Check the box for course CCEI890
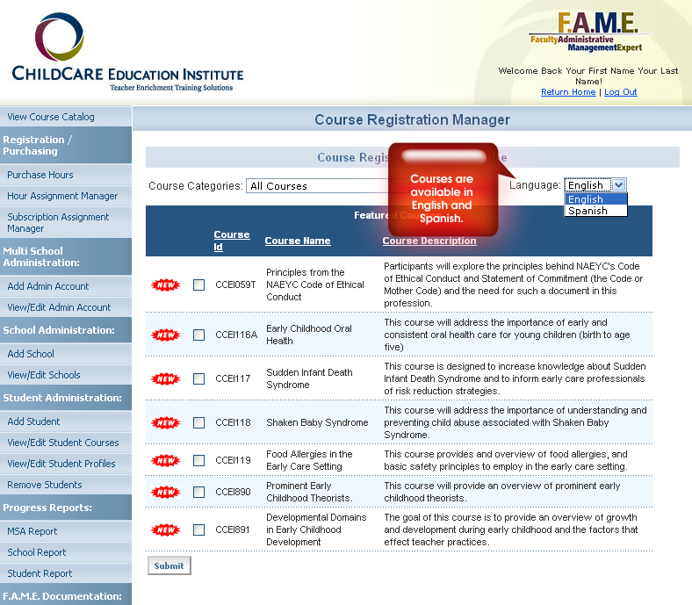The width and height of the screenshot is (692, 605). click(199, 492)
